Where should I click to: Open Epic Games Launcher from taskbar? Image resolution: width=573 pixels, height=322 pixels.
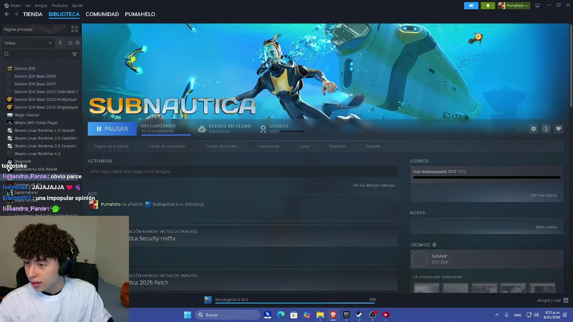tap(346, 315)
